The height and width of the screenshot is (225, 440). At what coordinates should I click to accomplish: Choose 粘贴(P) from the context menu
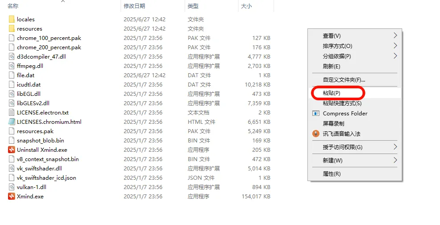[355, 93]
